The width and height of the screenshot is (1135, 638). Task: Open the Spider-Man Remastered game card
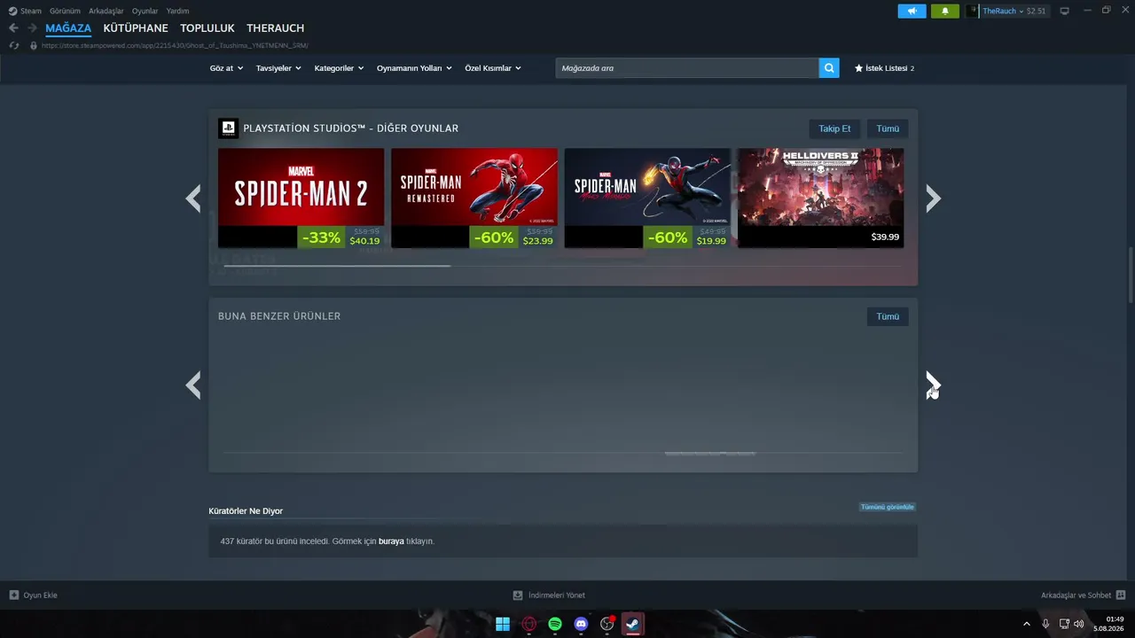[474, 198]
